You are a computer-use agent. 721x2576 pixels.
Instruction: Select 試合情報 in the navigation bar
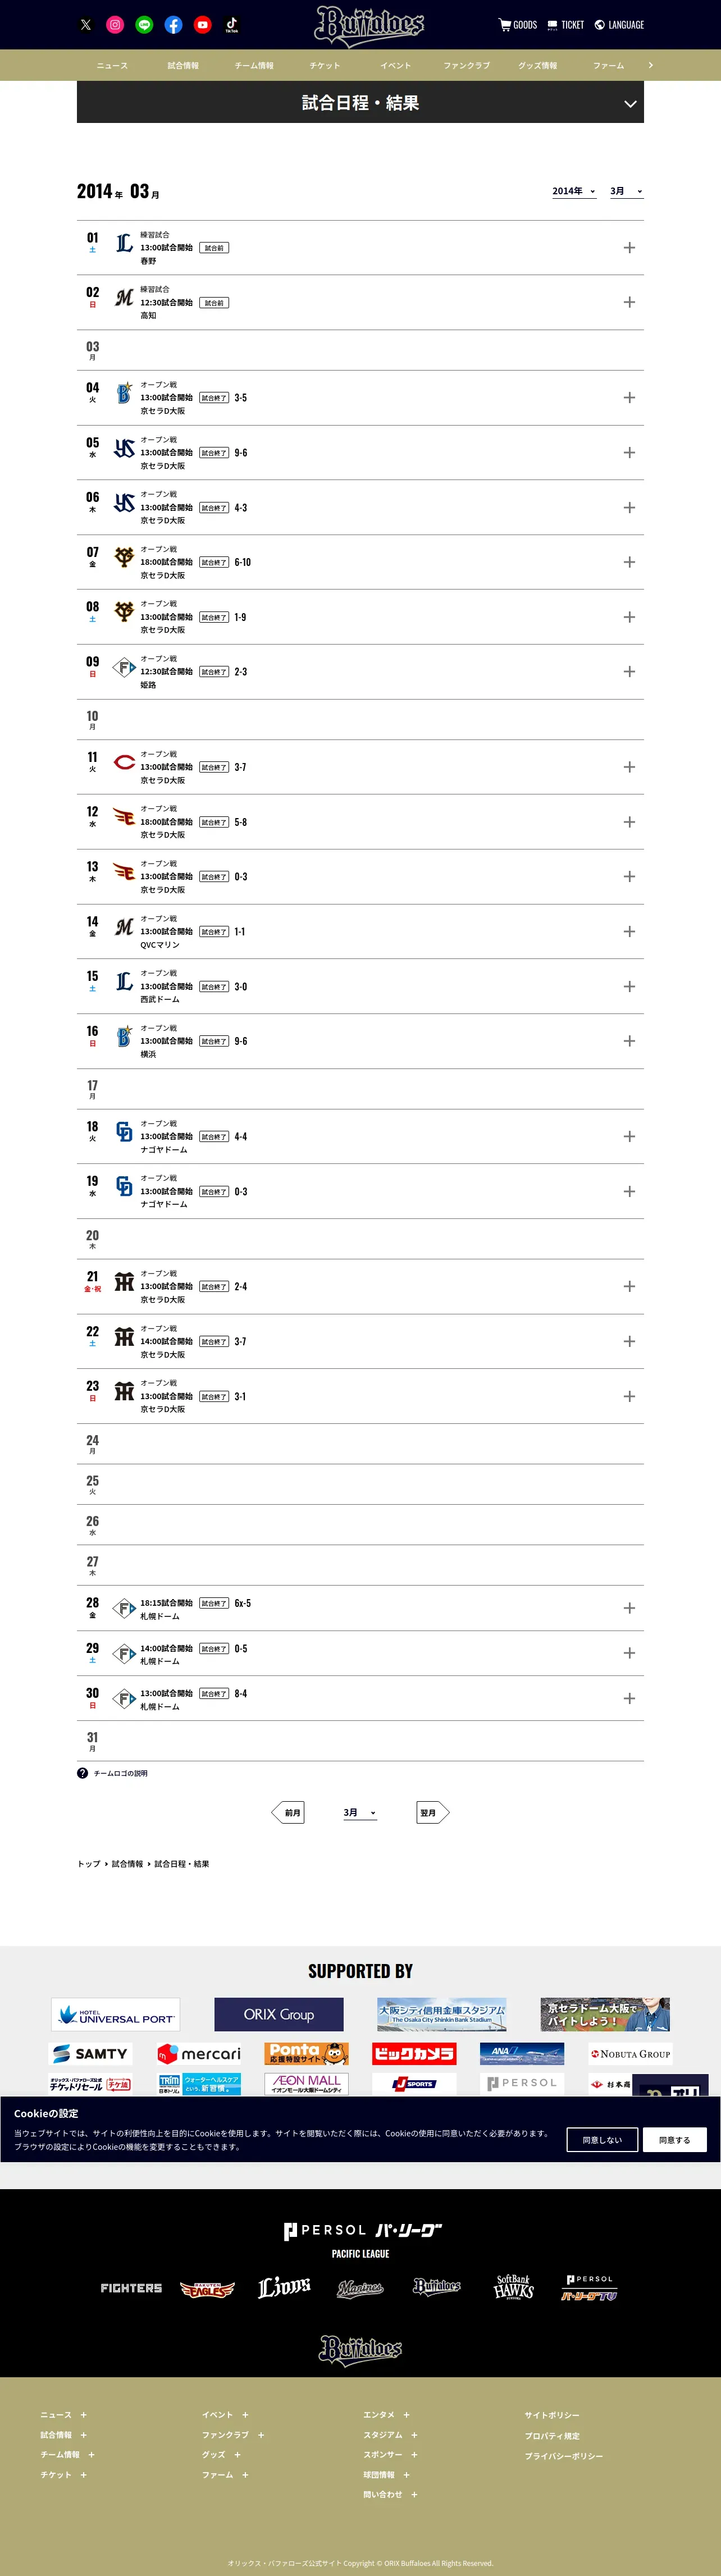(183, 66)
